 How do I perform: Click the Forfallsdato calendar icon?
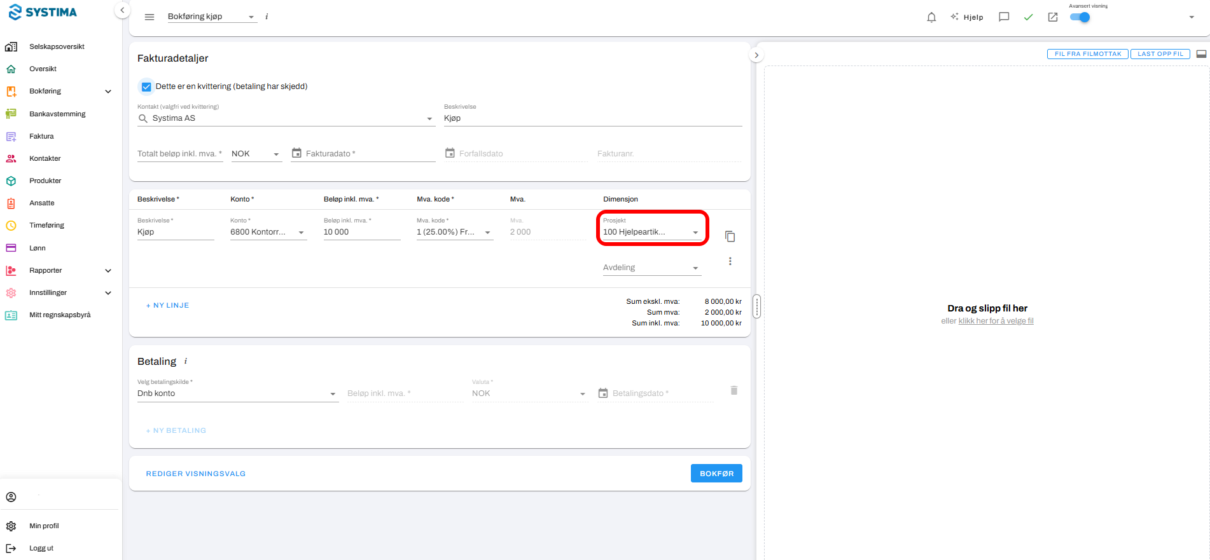tap(450, 153)
